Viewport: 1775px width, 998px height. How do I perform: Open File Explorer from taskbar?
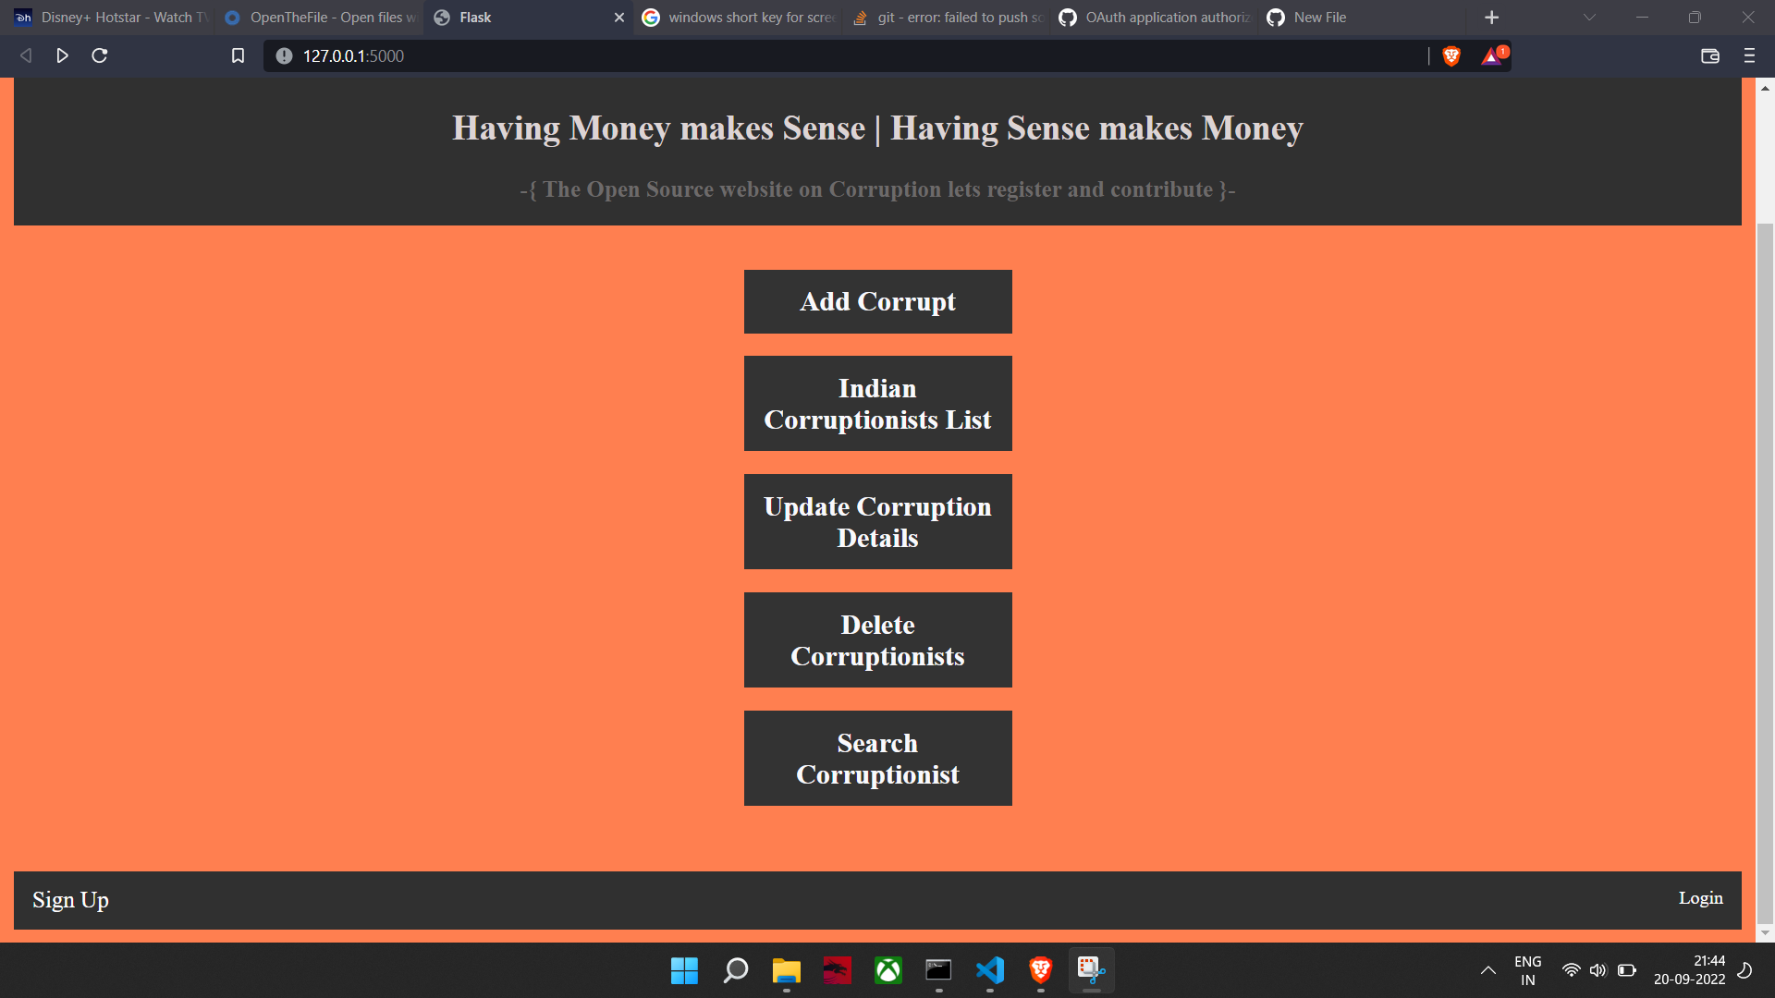tap(786, 970)
